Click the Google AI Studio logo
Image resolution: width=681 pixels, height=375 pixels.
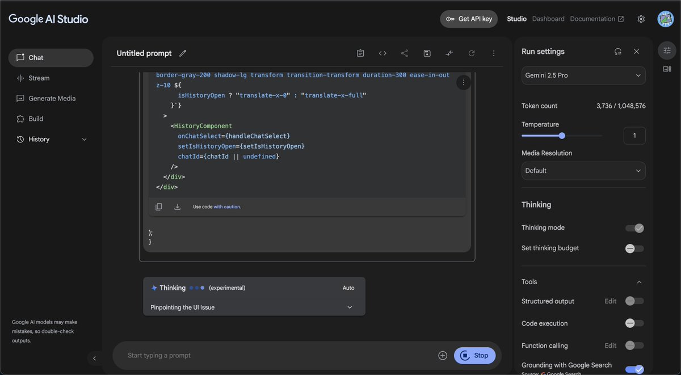[x=48, y=19]
